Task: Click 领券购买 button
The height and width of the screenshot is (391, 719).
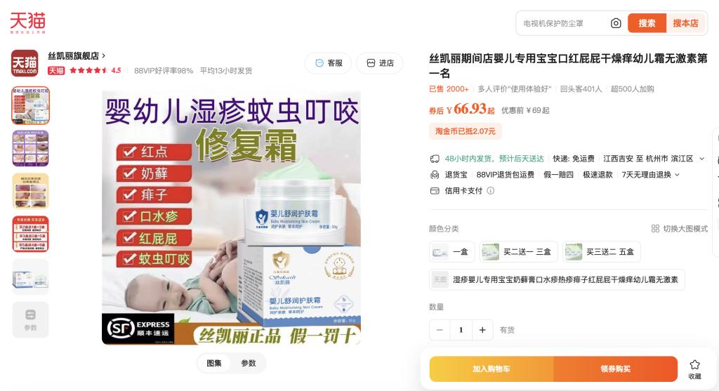Action: pyautogui.click(x=615, y=369)
